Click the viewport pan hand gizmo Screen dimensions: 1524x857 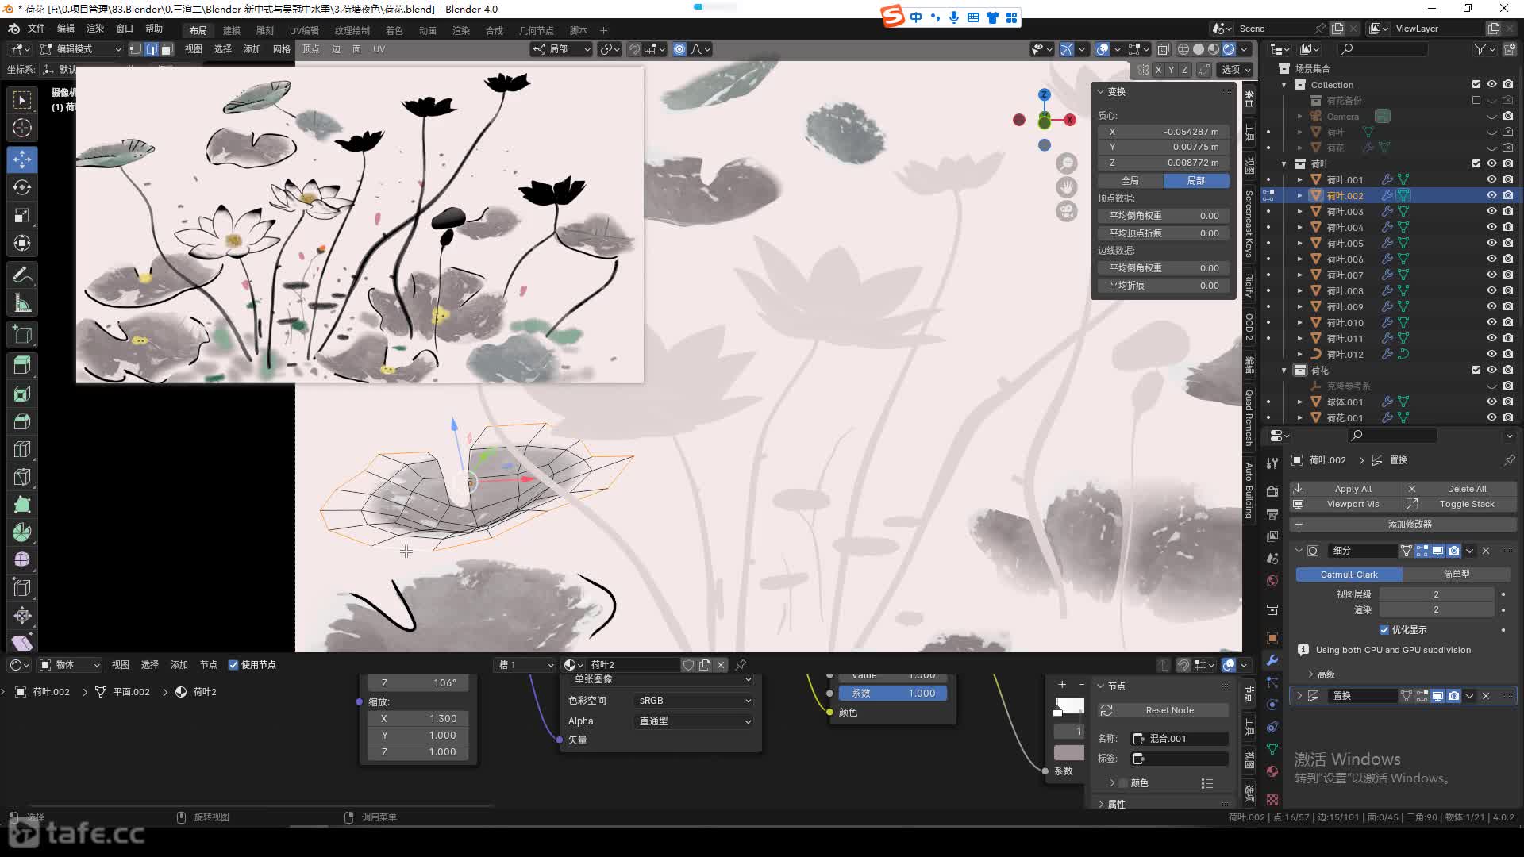click(1067, 187)
